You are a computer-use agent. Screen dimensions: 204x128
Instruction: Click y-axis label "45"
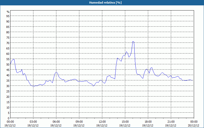click(x=8, y=70)
